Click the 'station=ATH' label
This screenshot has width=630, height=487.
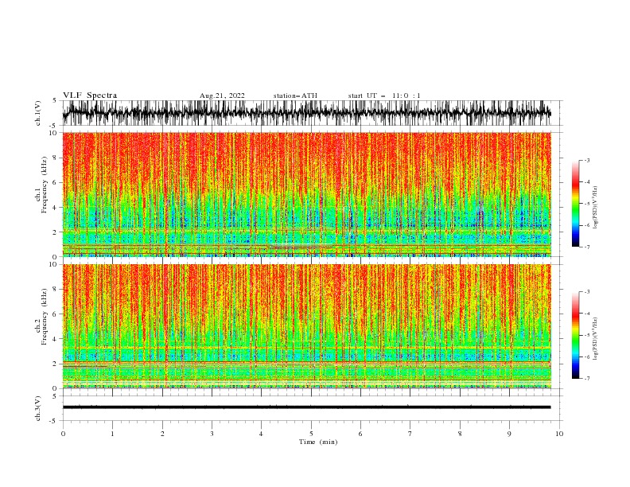(x=295, y=95)
